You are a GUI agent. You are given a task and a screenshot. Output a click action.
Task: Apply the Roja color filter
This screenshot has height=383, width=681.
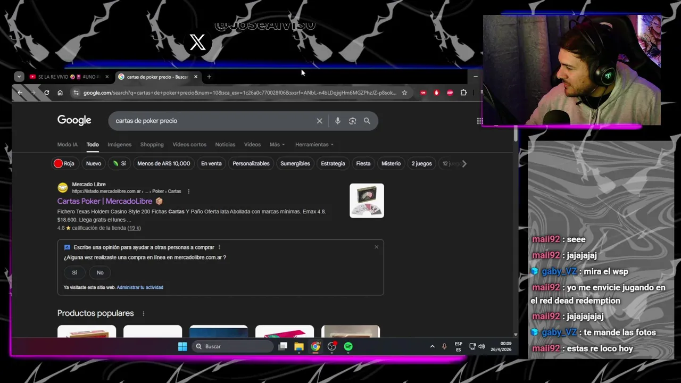(x=64, y=163)
